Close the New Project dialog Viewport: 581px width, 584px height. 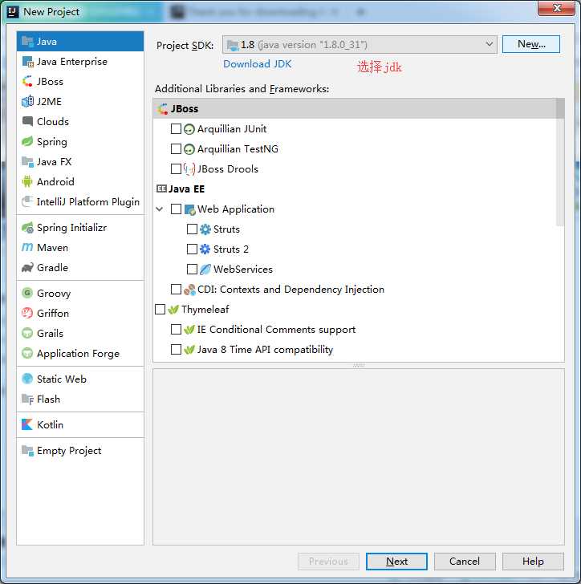pos(556,8)
